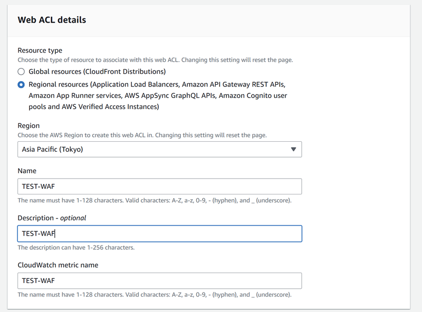Screen dimensions: 422x312
Task: Click the Resource type explanatory text
Action: tap(155, 60)
